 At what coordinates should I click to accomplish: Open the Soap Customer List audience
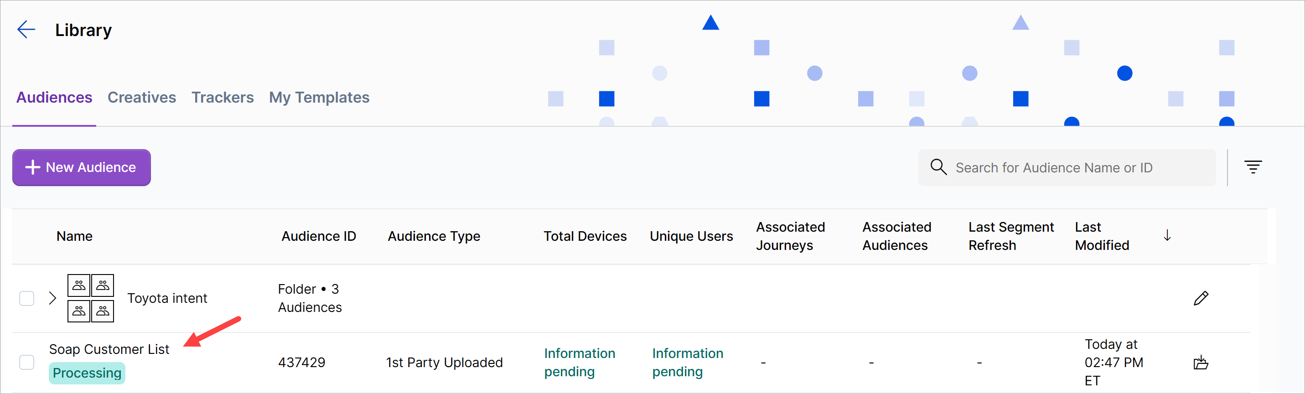pyautogui.click(x=109, y=349)
